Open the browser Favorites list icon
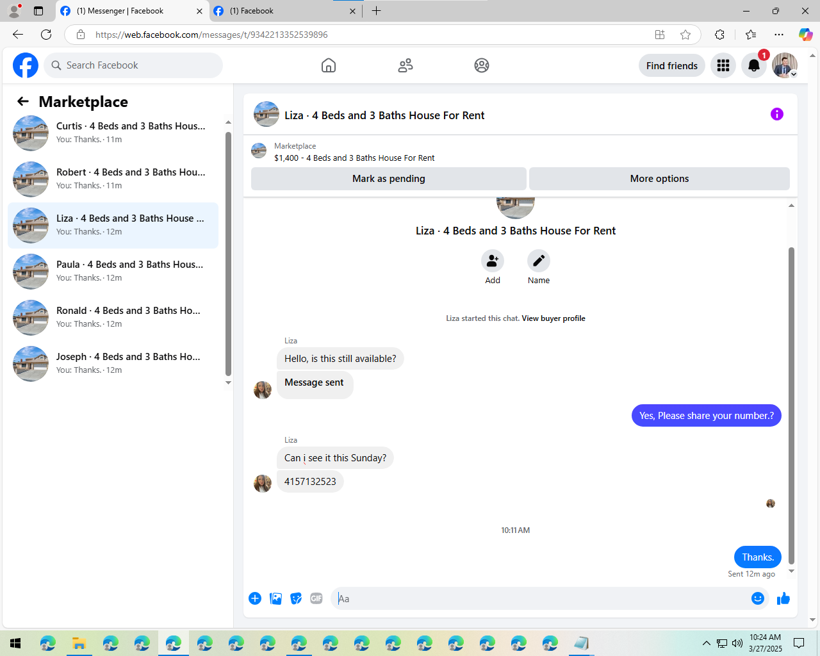The height and width of the screenshot is (656, 820). [x=751, y=35]
